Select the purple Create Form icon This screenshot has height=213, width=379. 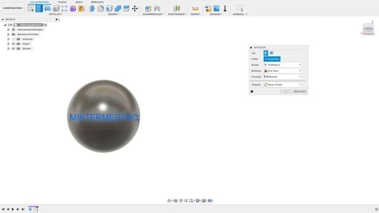coord(73,9)
